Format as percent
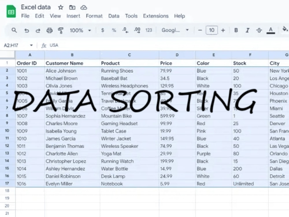 (114, 30)
